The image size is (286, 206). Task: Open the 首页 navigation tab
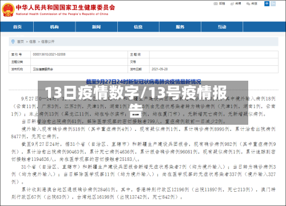[17, 27]
